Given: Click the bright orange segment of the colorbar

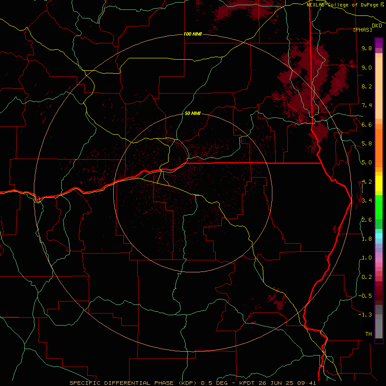Looking at the screenshot, I should coord(379,148).
